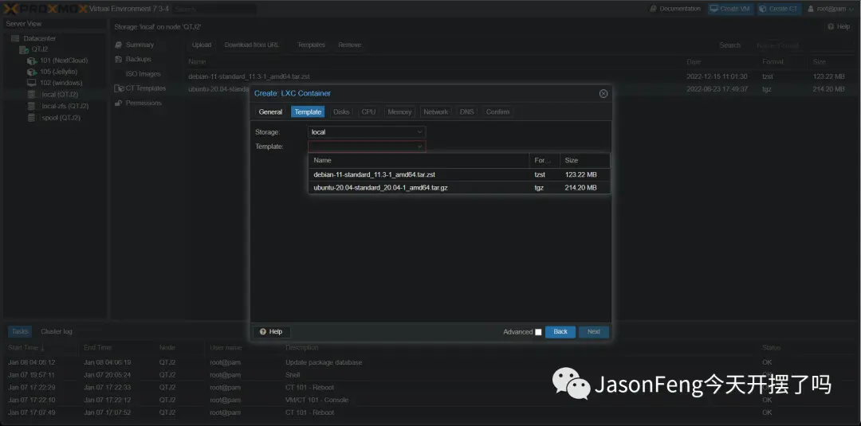The image size is (861, 426).
Task: Select Datacenter in the tree
Action: pyautogui.click(x=39, y=38)
